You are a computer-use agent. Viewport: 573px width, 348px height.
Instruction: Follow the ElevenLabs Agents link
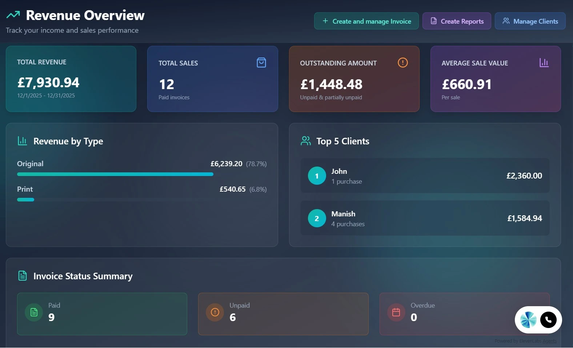tap(549, 341)
